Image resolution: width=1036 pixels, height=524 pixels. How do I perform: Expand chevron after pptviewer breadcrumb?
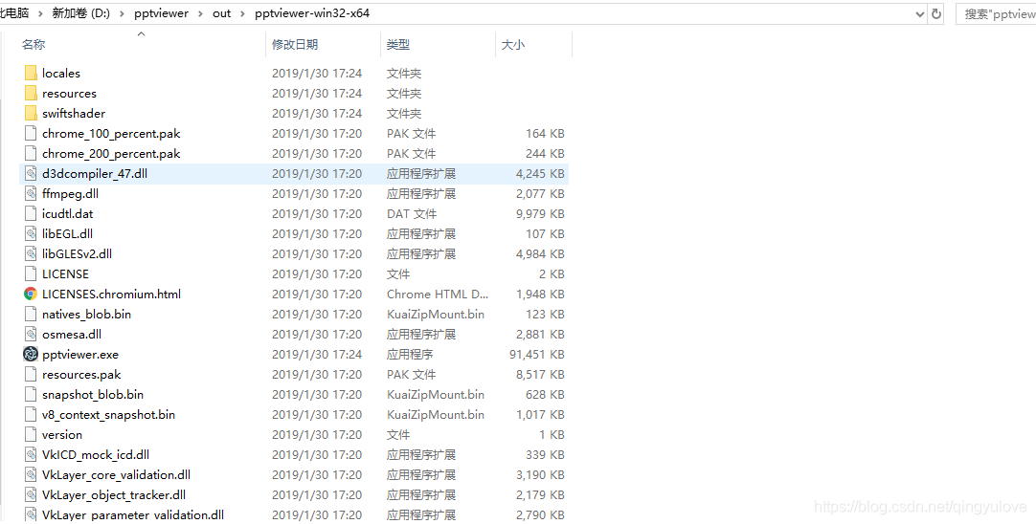200,13
